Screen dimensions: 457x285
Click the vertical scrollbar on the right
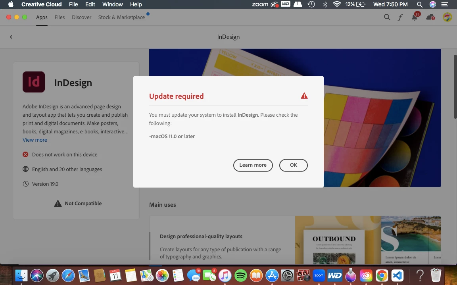point(455,87)
